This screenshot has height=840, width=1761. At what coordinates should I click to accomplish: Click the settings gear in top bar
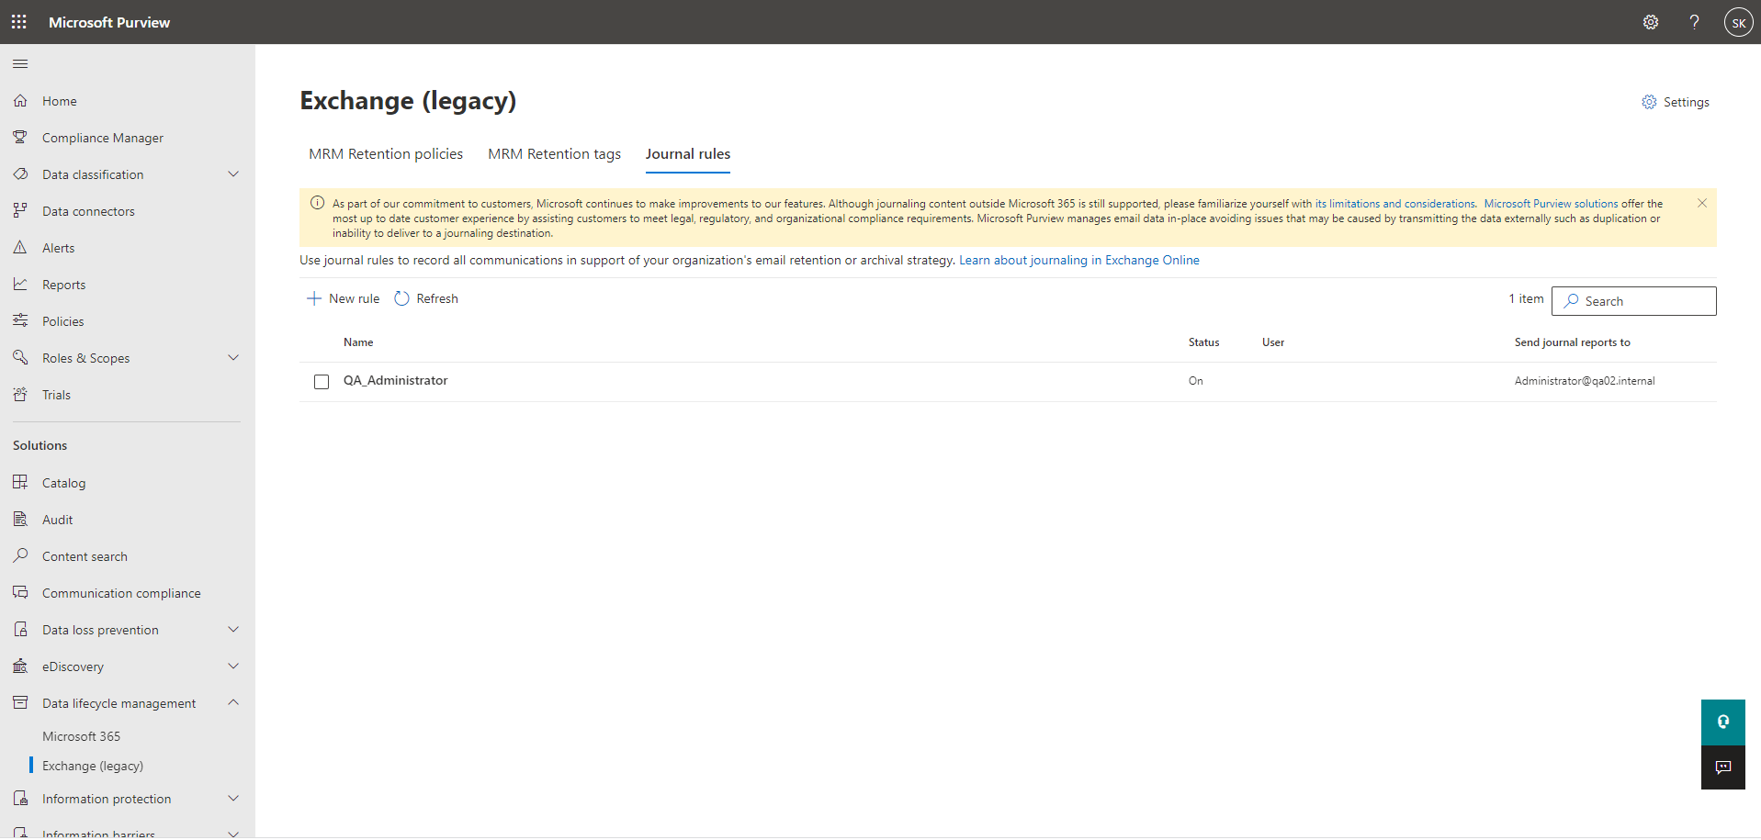coord(1650,22)
